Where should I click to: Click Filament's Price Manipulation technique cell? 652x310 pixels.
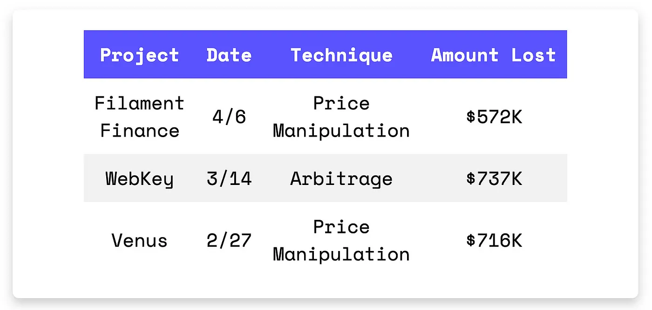pos(341,116)
